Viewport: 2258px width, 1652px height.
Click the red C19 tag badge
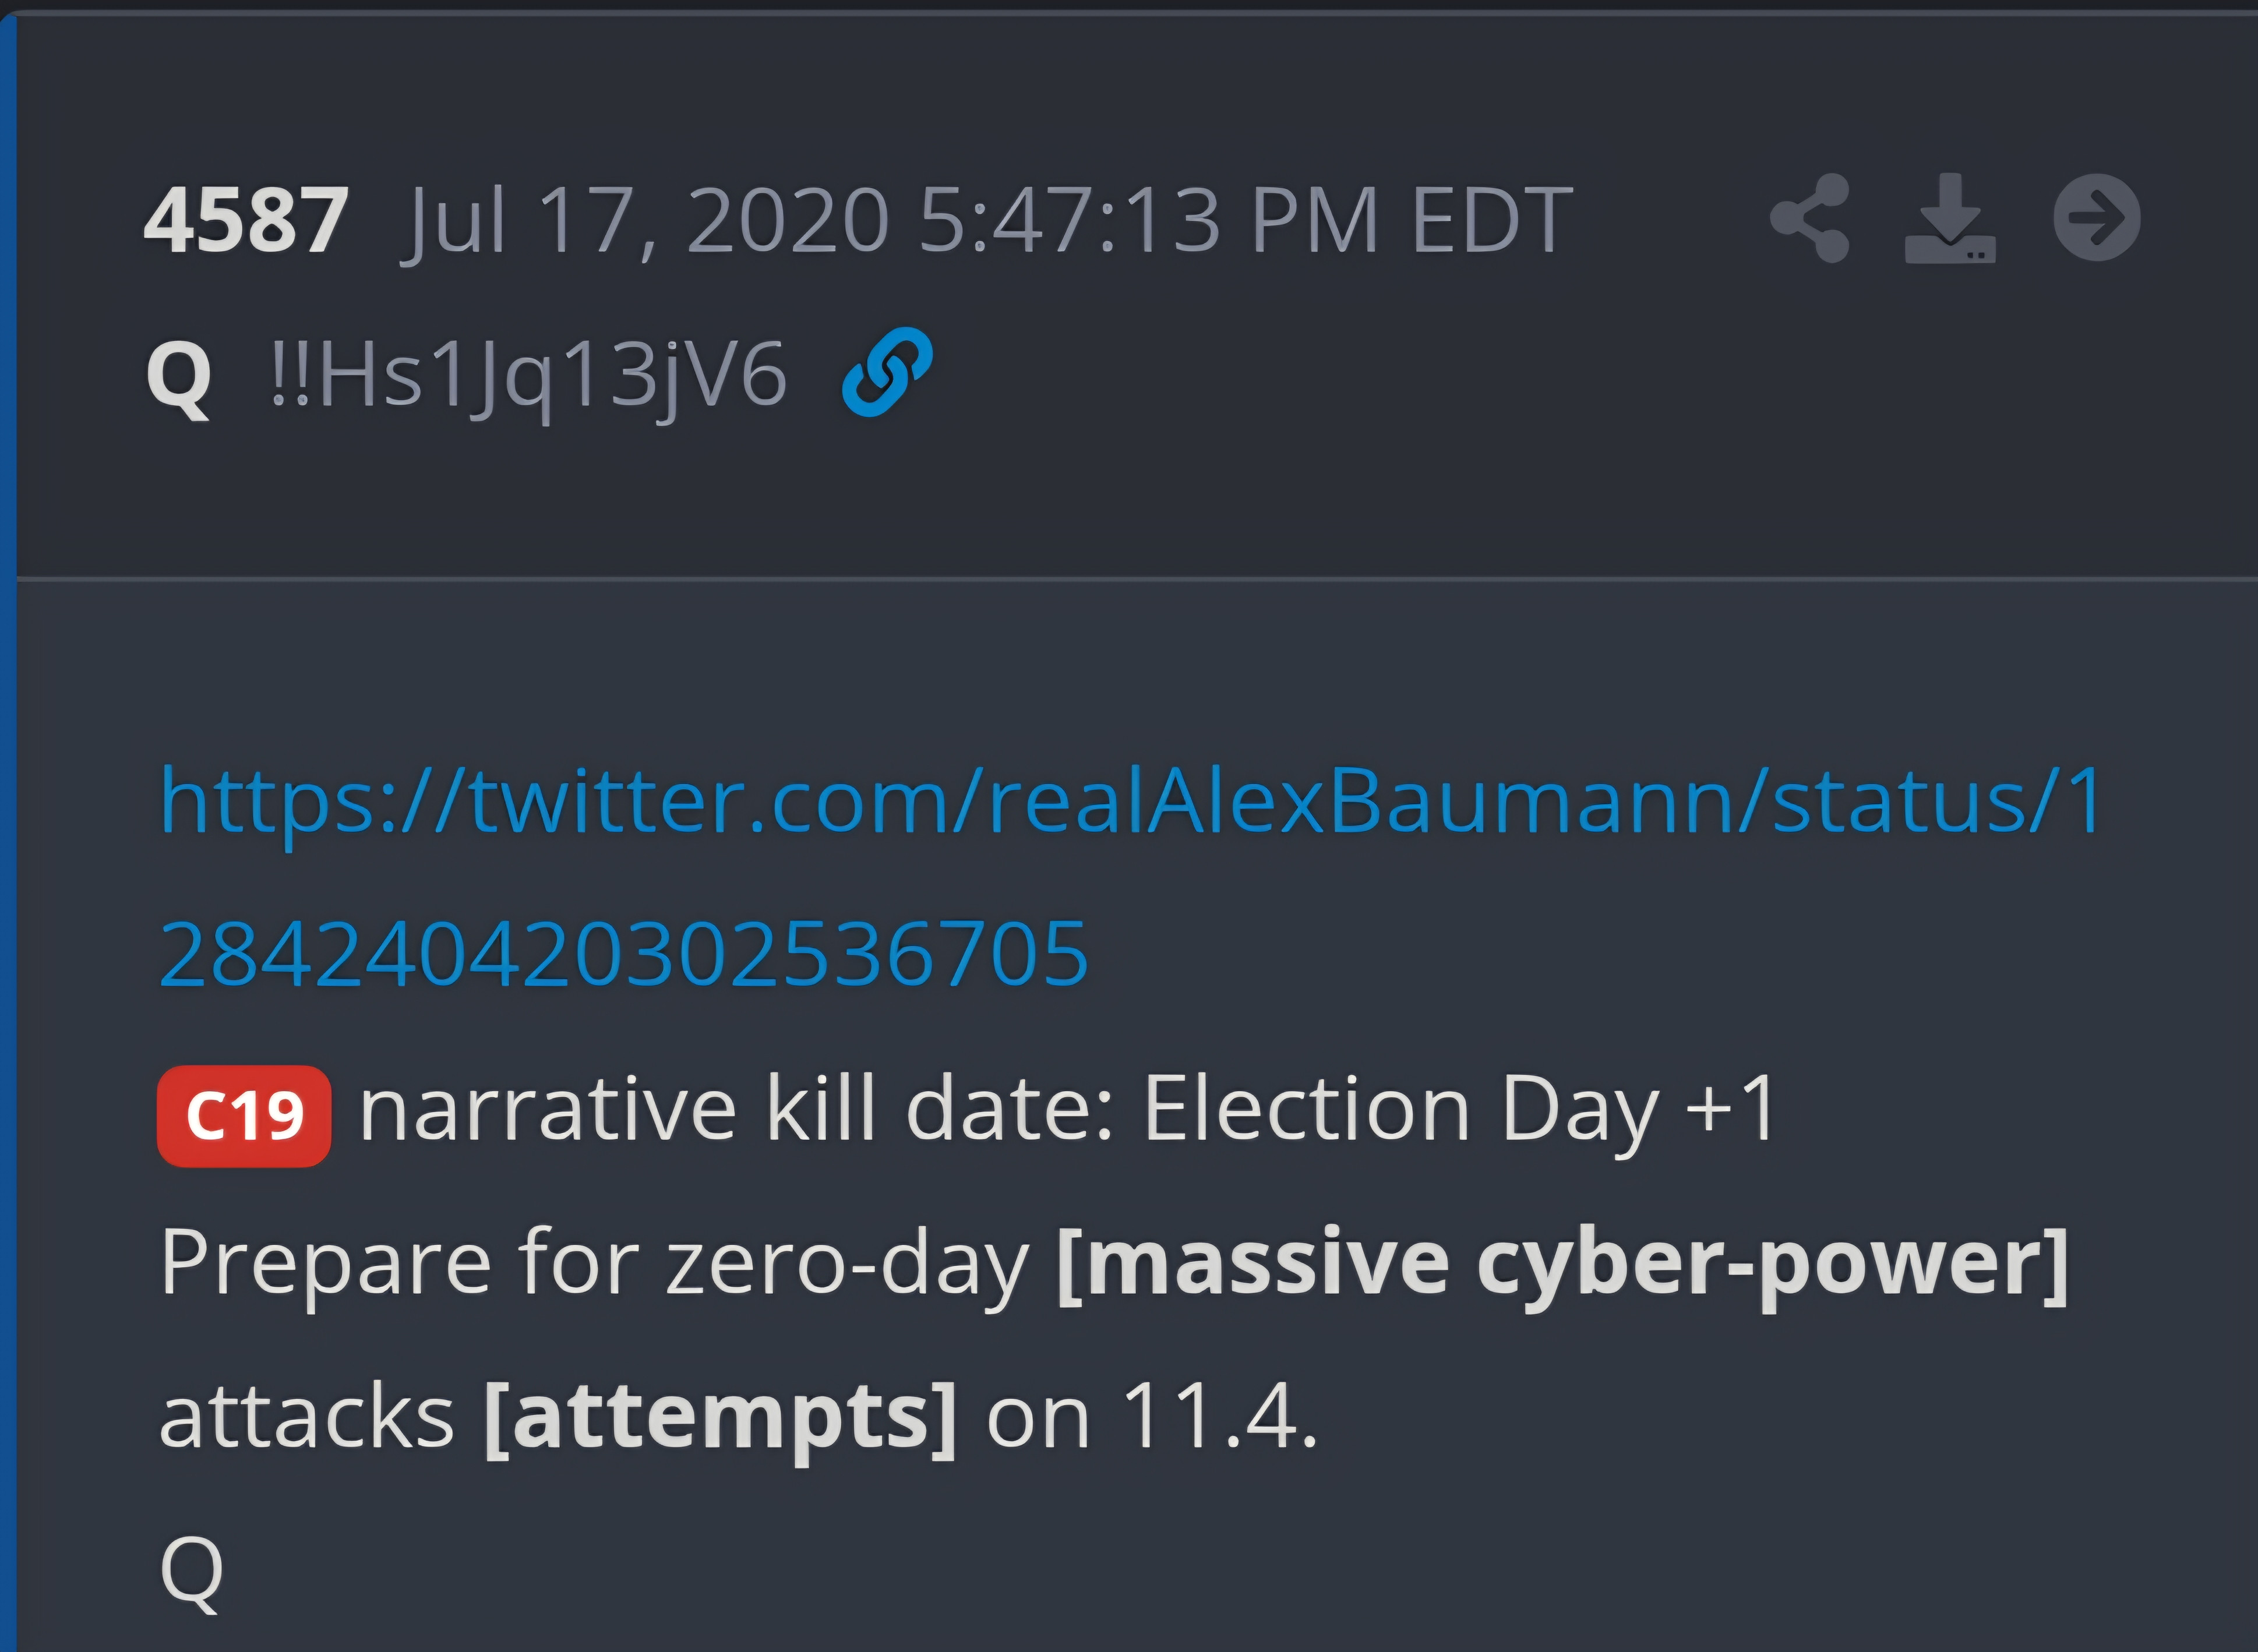244,1115
